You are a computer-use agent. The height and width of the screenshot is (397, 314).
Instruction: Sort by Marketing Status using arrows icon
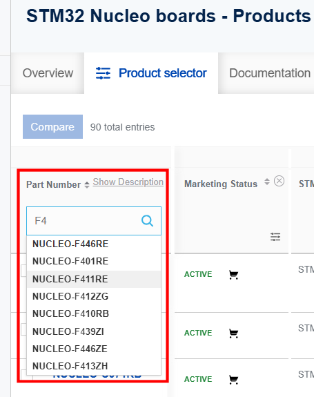(x=266, y=182)
